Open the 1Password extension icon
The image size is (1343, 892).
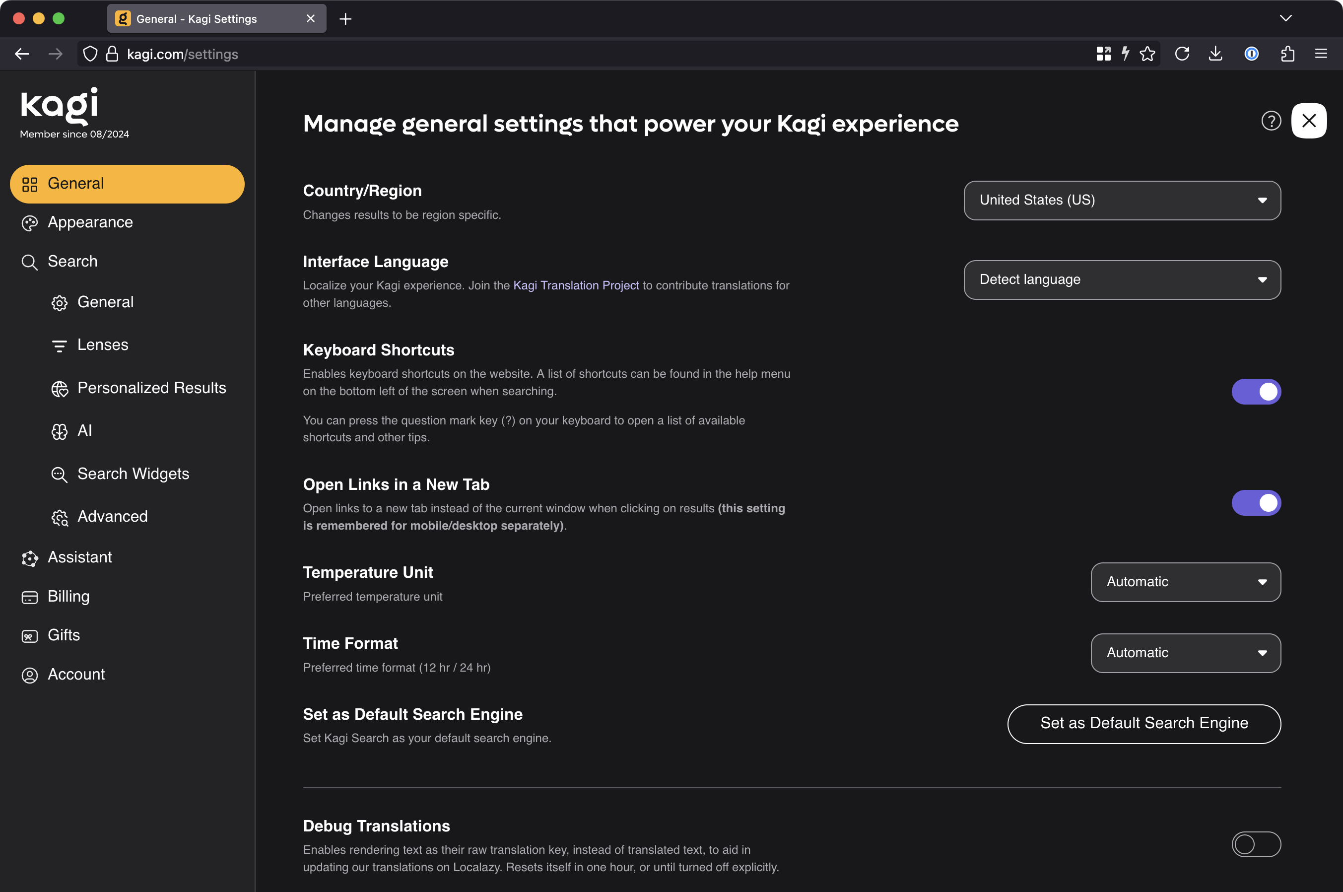pos(1251,54)
